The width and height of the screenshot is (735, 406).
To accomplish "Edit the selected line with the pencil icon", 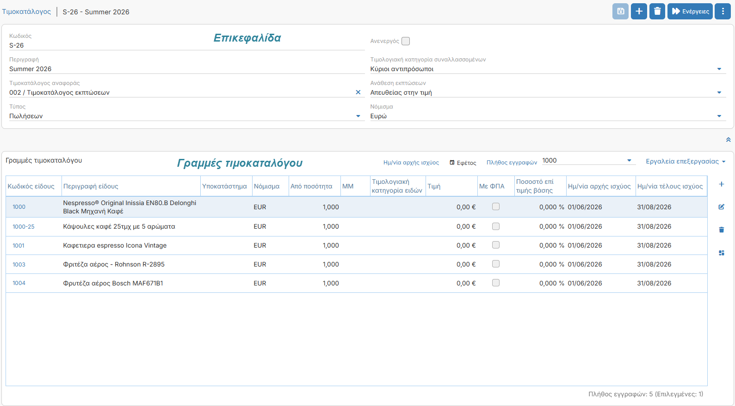I will [721, 207].
